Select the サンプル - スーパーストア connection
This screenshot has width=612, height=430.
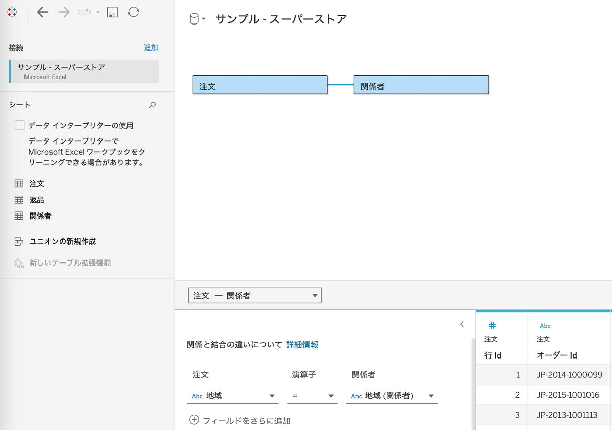84,71
